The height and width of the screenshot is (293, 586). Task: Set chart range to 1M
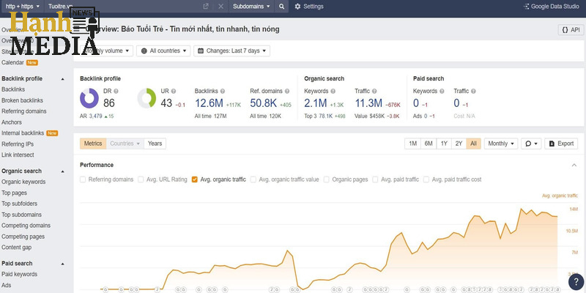pyautogui.click(x=412, y=144)
